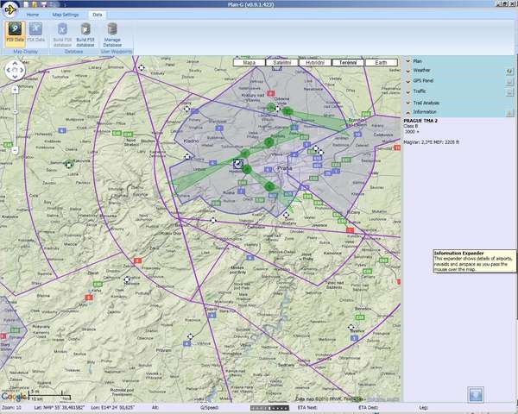Click the MagVar MEF info line
This screenshot has width=518, height=414.
431,142
